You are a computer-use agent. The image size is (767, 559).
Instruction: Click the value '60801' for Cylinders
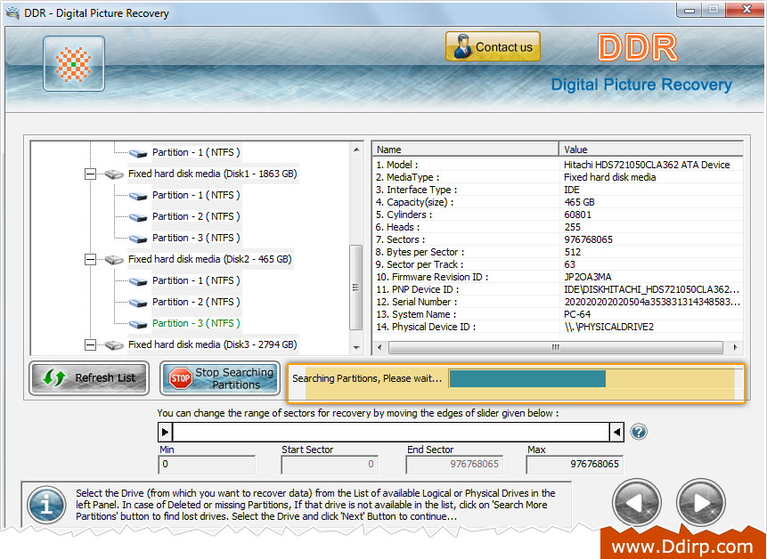tap(577, 215)
